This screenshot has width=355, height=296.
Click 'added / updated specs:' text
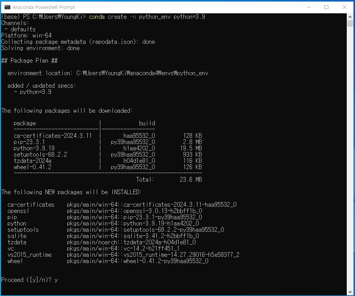tap(42, 86)
